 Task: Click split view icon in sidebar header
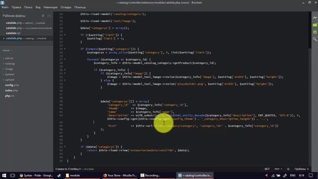point(49,15)
